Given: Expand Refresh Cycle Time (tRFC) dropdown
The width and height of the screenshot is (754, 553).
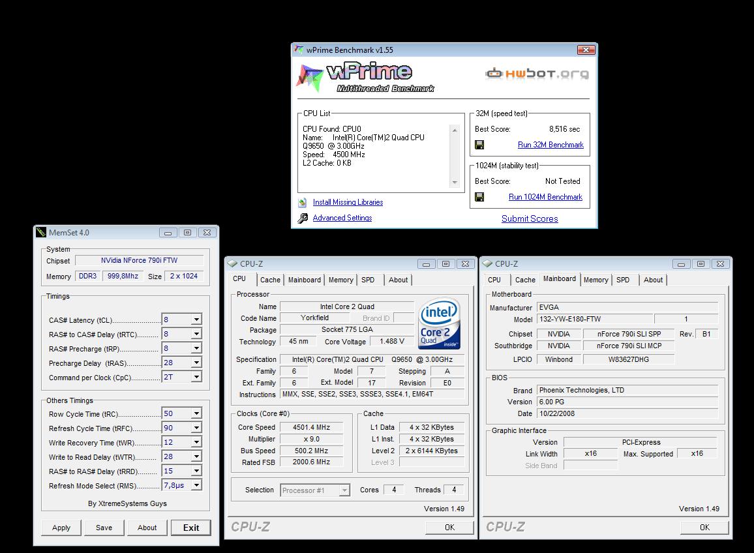Looking at the screenshot, I should click(196, 428).
